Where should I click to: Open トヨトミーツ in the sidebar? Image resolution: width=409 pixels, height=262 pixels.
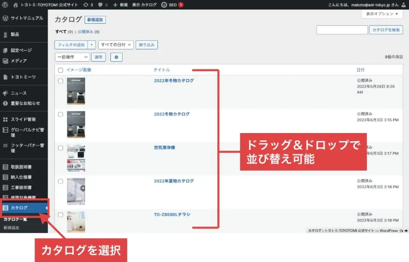(24, 77)
